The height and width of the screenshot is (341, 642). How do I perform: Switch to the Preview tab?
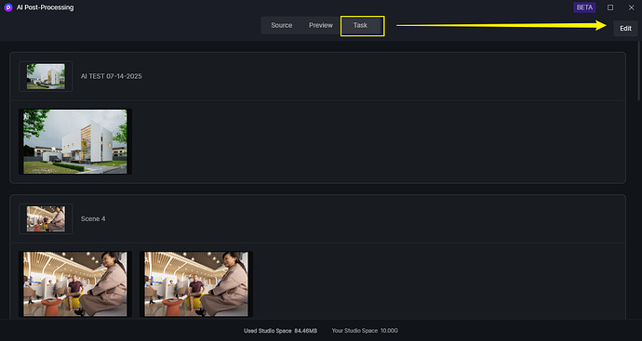(x=321, y=25)
